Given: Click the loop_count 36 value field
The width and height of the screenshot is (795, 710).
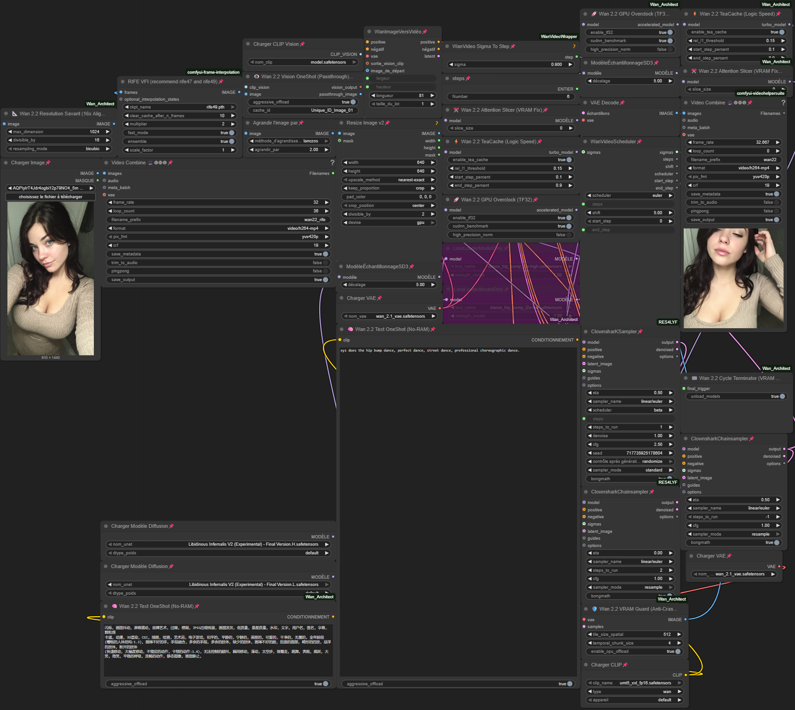Looking at the screenshot, I should click(218, 211).
